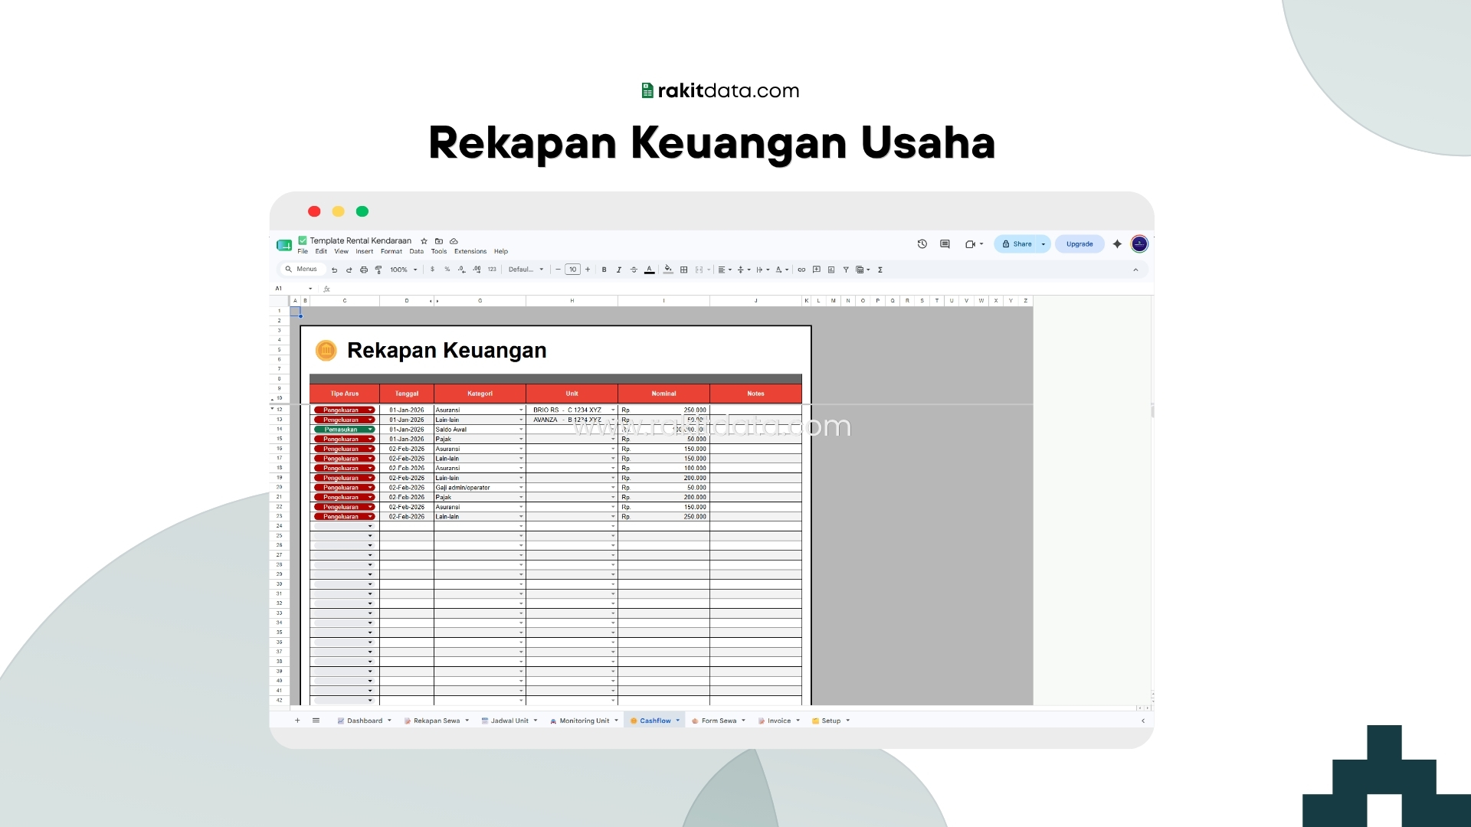The width and height of the screenshot is (1471, 827).
Task: Print the spreadsheet using printer icon
Action: click(364, 270)
